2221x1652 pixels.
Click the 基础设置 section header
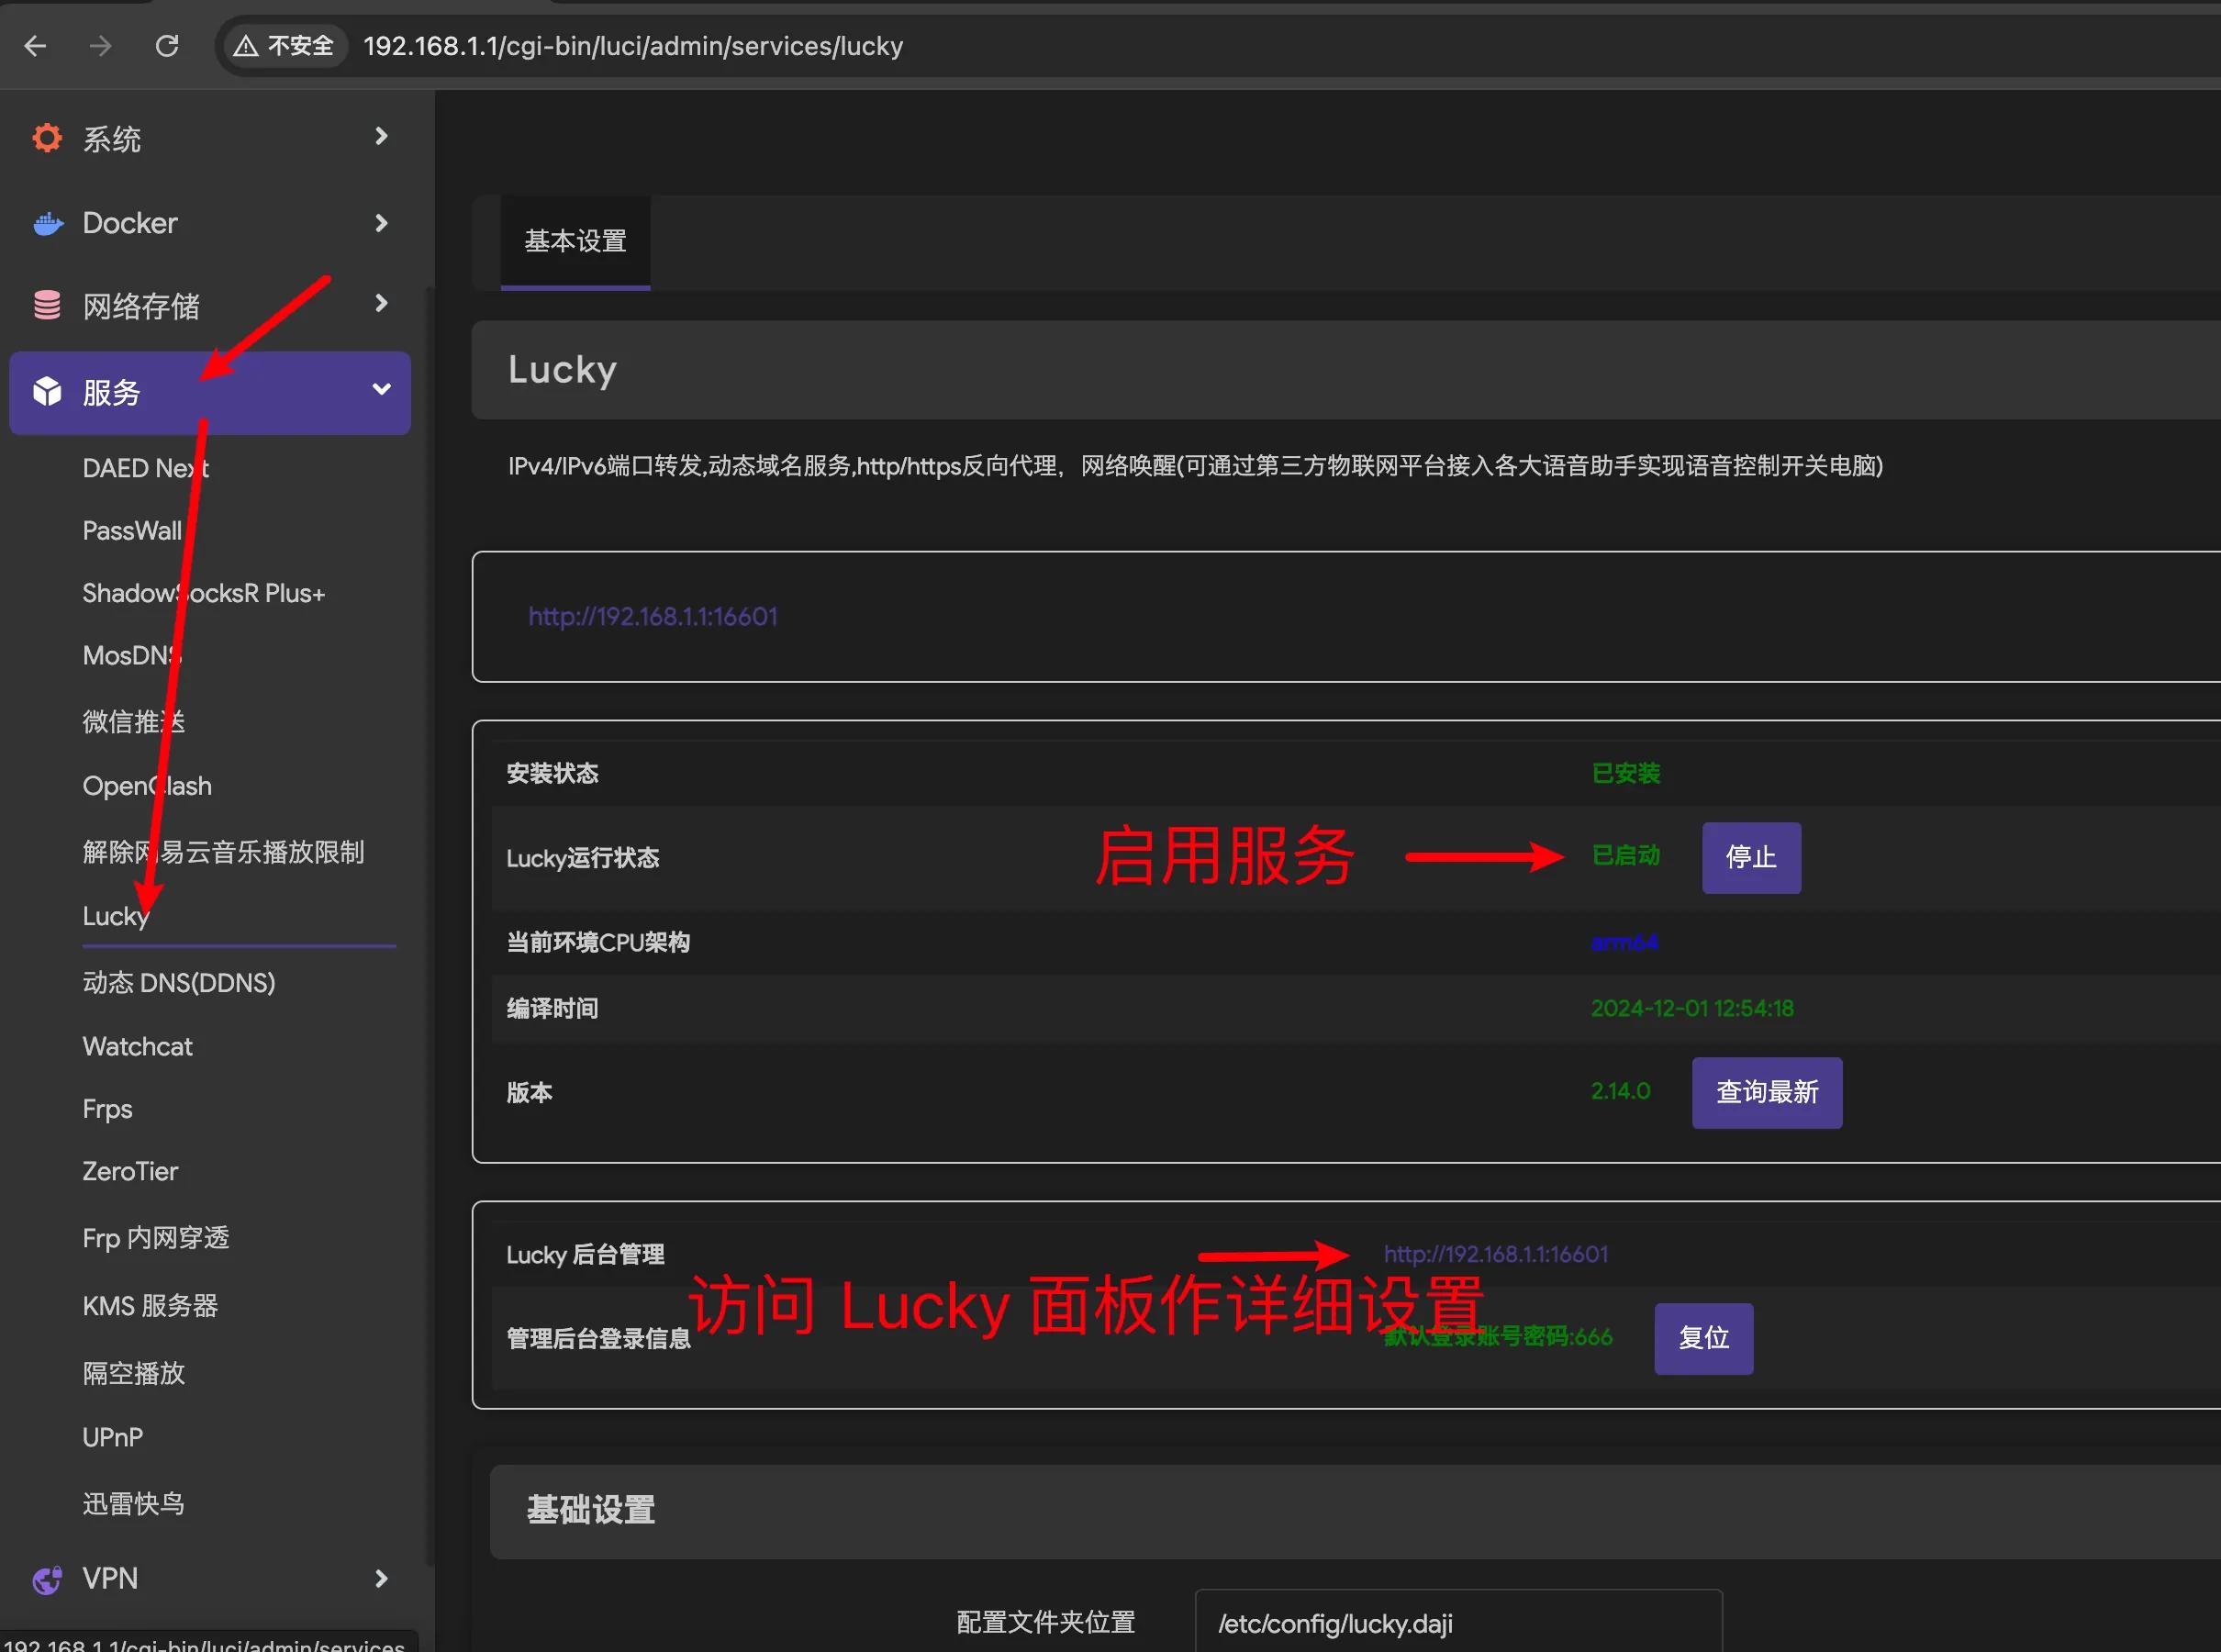[591, 1510]
